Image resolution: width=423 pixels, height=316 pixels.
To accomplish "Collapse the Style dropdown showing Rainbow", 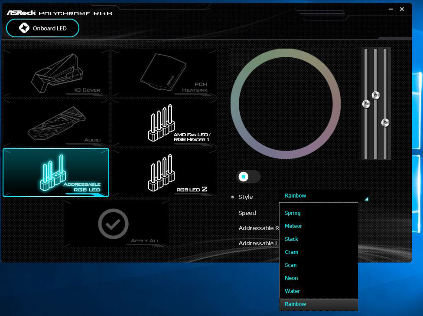I will tap(325, 196).
